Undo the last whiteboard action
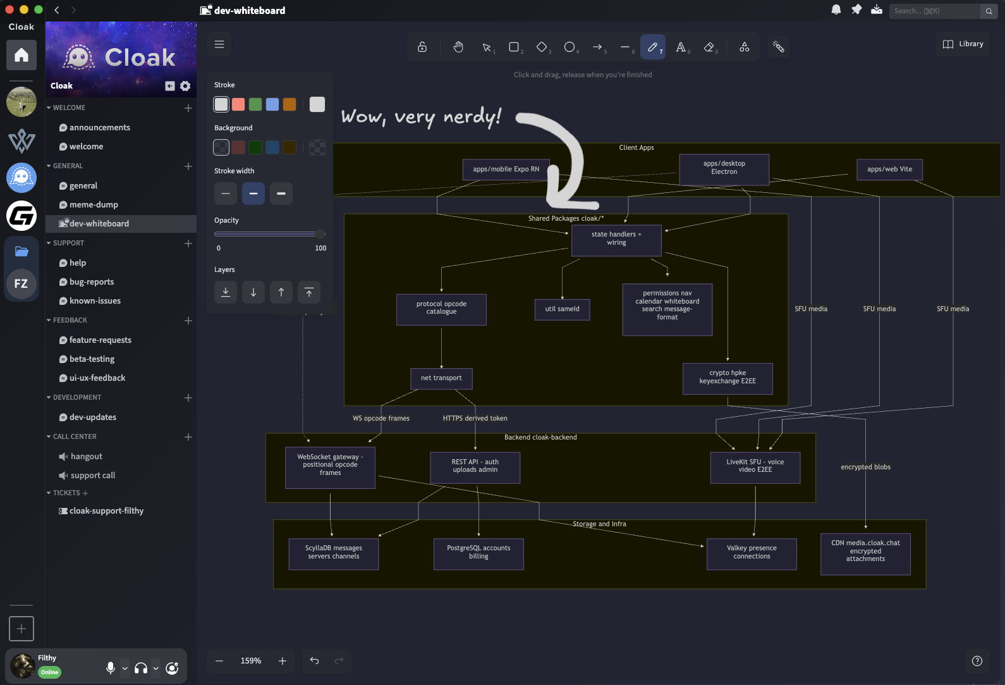 pyautogui.click(x=314, y=661)
